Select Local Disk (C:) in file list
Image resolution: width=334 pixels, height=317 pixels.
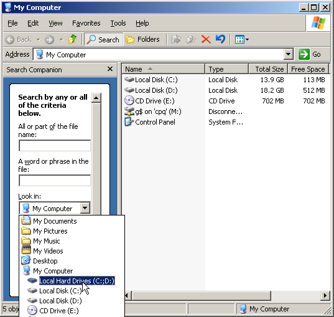151,80
